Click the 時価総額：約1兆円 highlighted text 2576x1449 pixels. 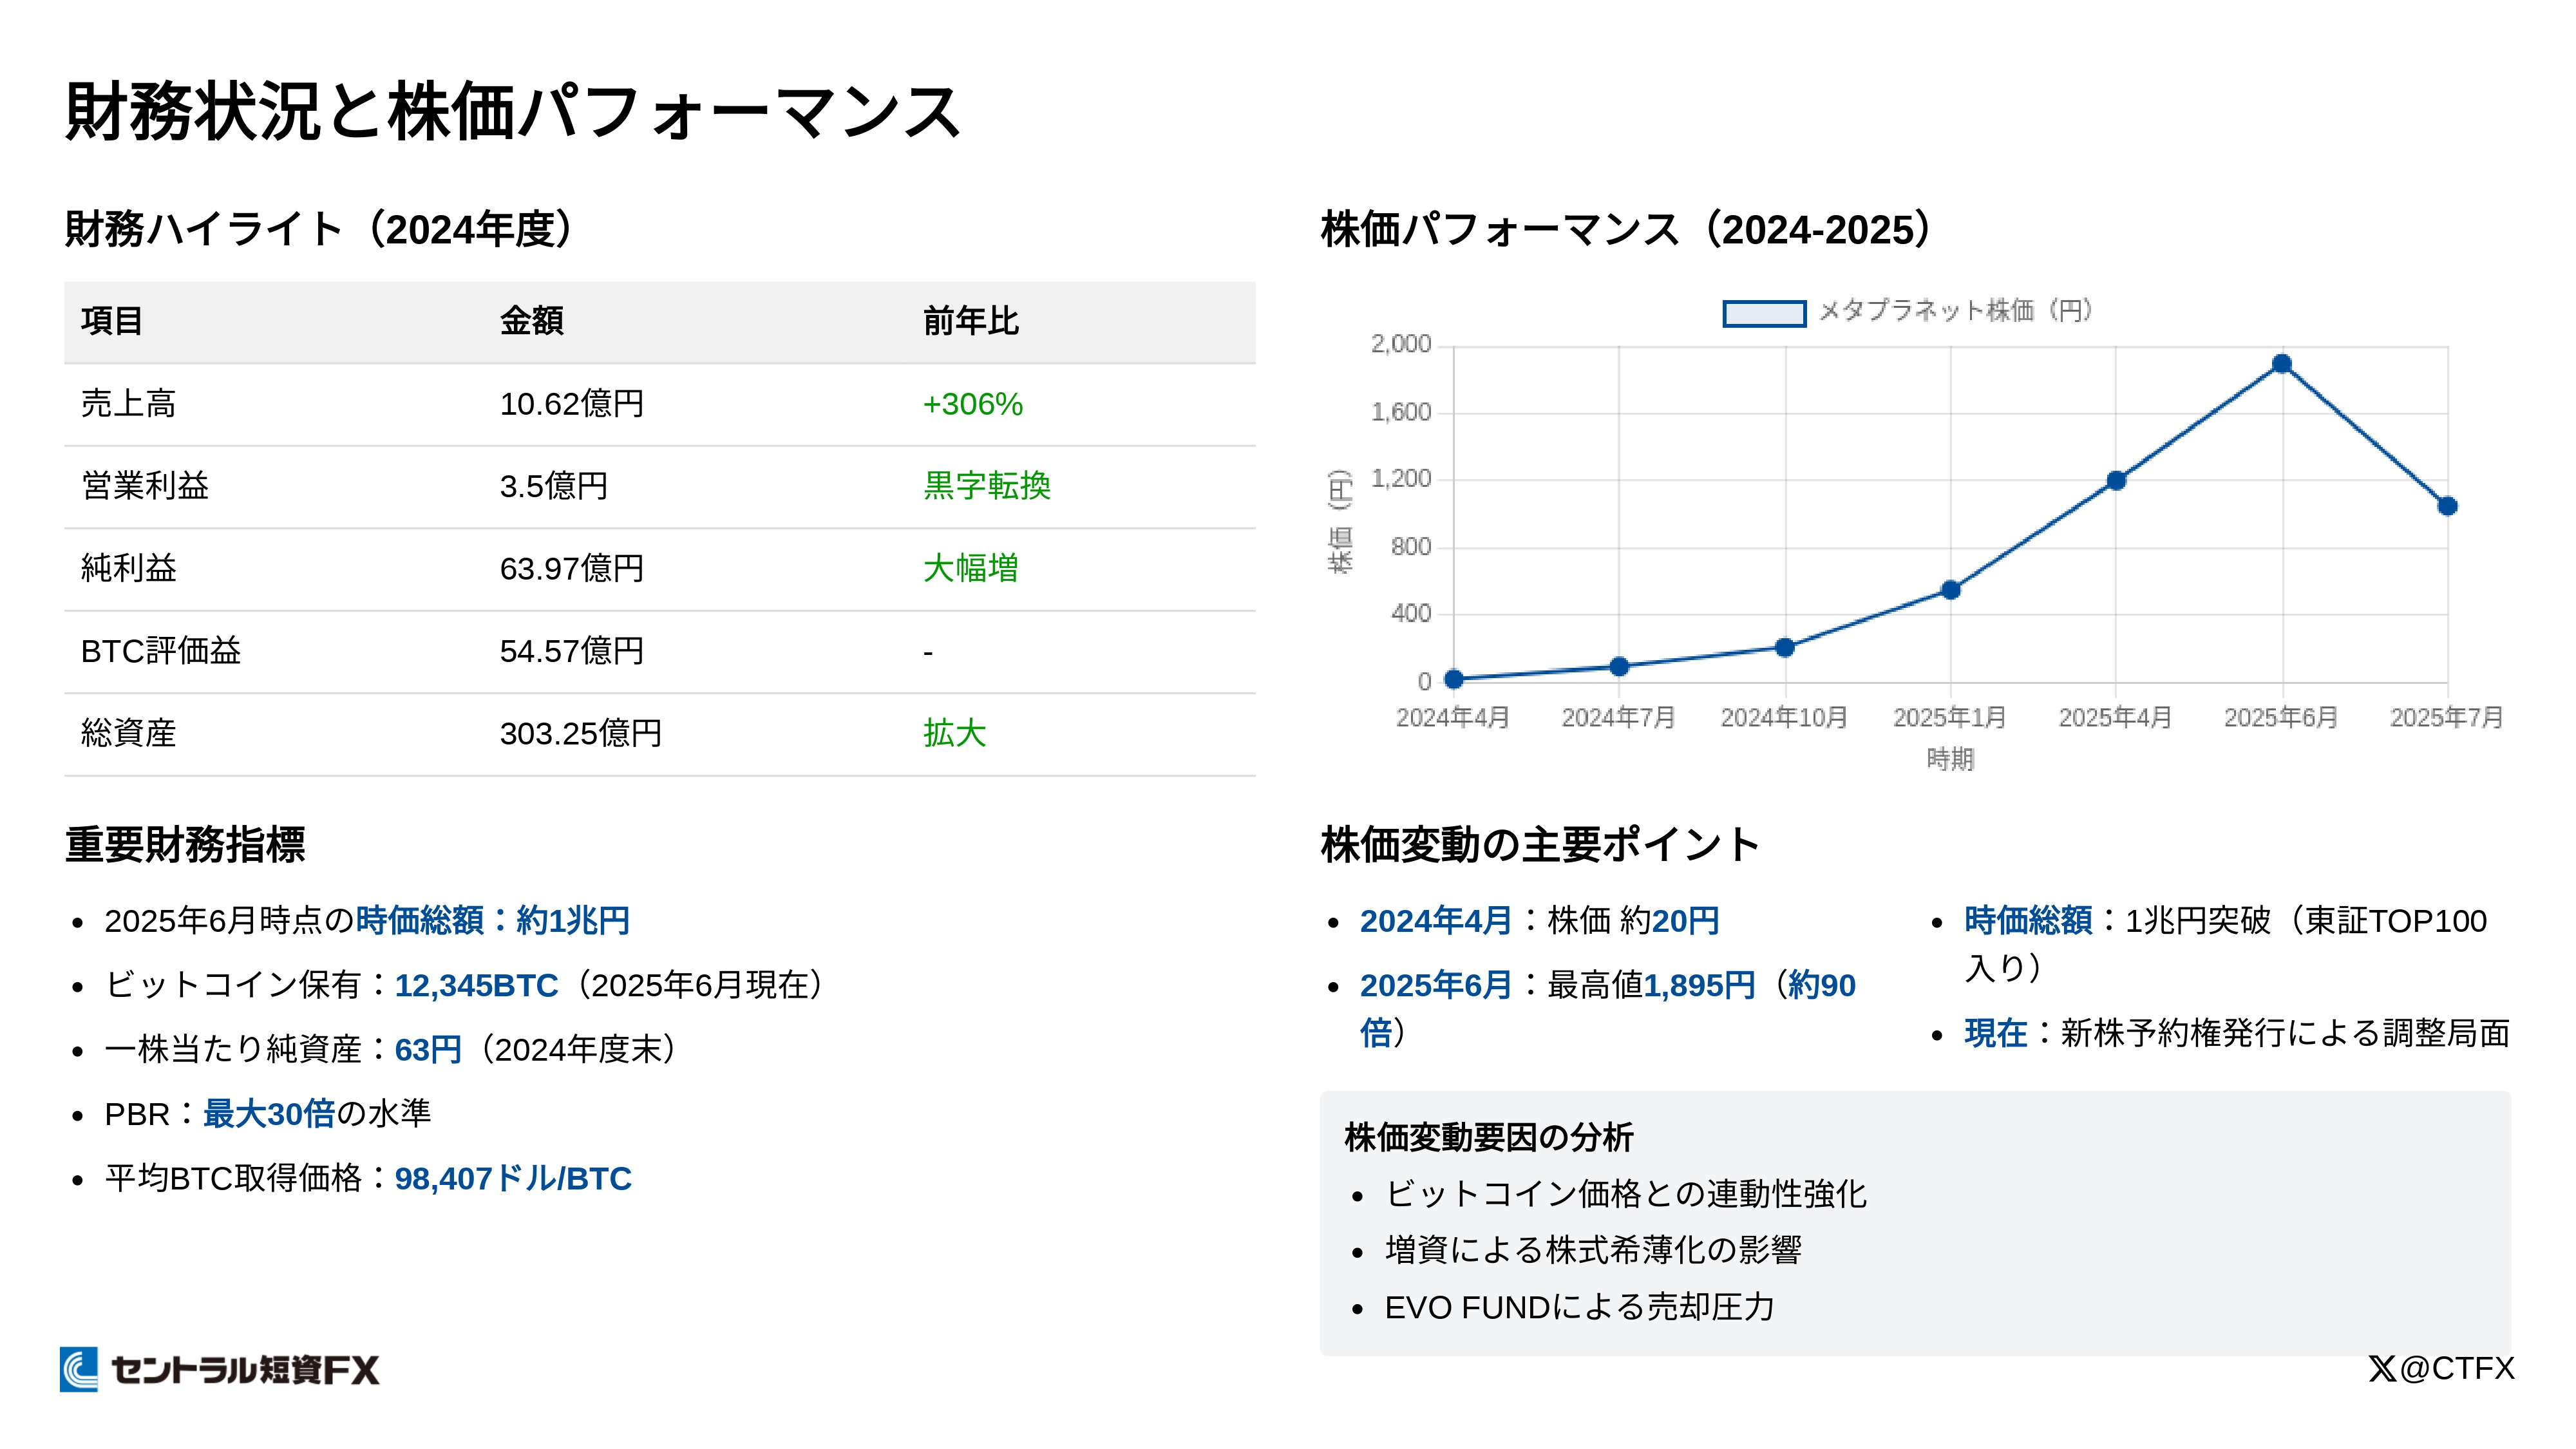[492, 920]
